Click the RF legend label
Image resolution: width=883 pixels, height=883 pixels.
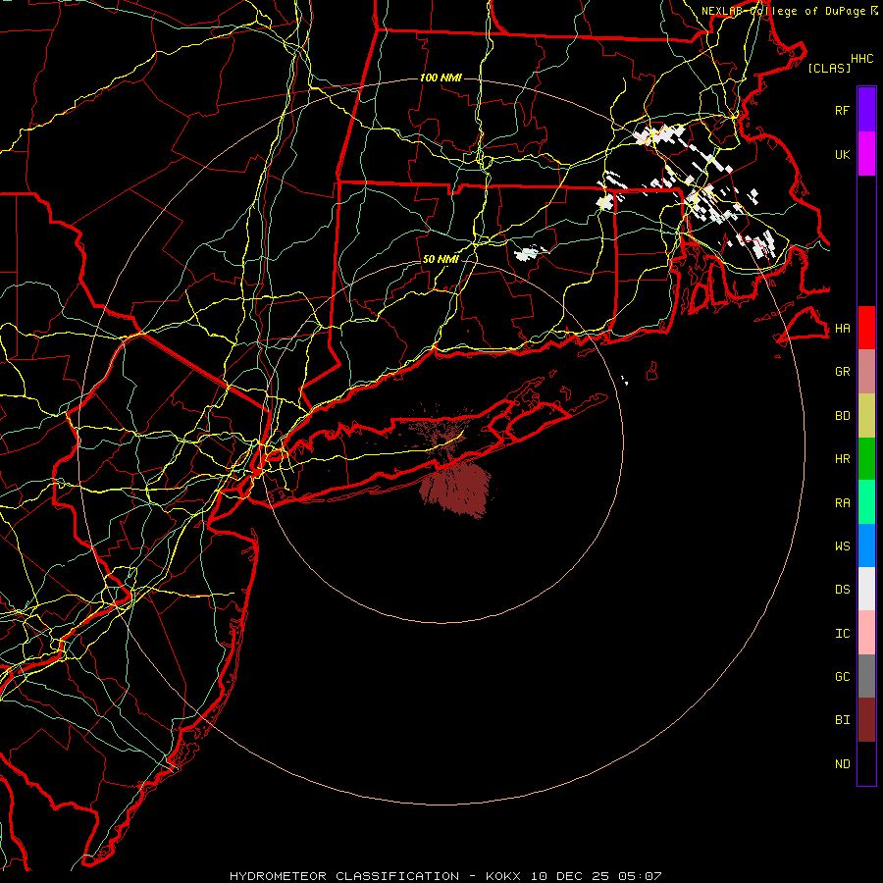click(842, 110)
